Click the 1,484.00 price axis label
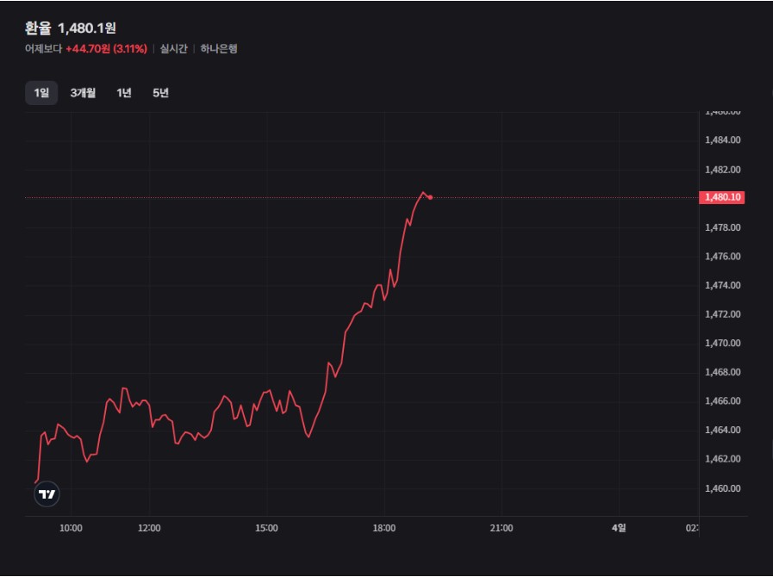The width and height of the screenshot is (773, 577). [722, 140]
